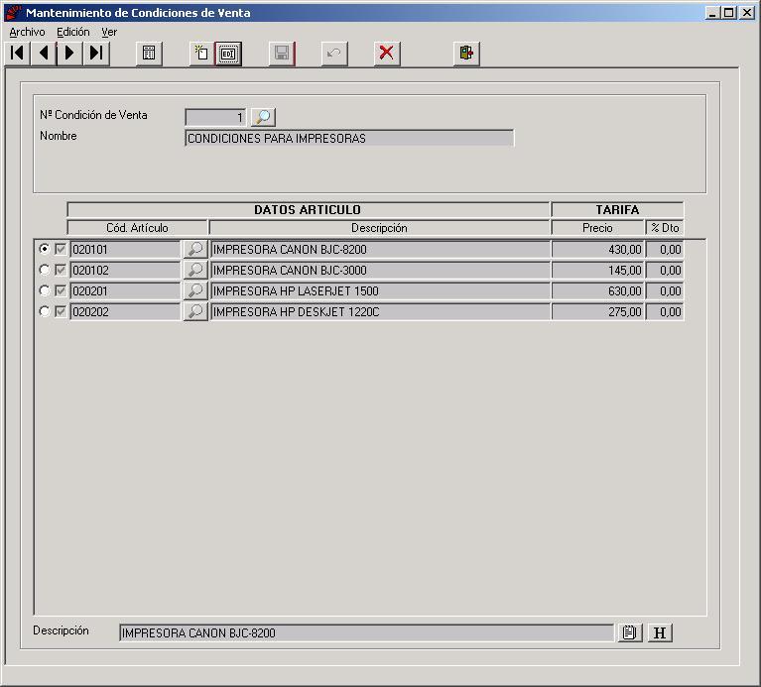Viewport: 761px width, 687px height.
Task: Click the Nº Condición de Venta field
Action: pos(215,117)
